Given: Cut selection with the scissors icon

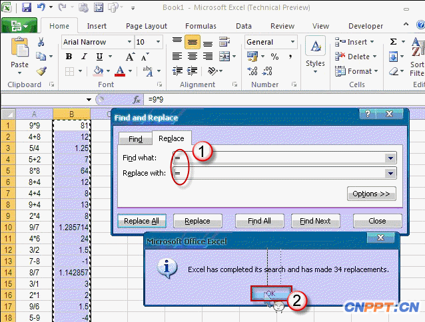Looking at the screenshot, I should coord(41,42).
